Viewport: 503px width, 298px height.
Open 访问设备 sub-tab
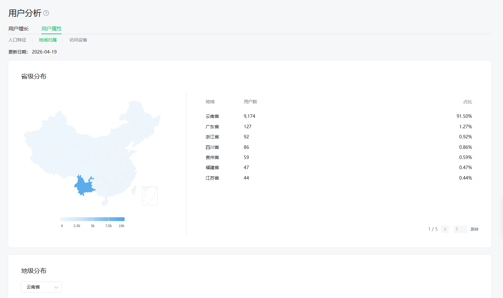point(78,40)
